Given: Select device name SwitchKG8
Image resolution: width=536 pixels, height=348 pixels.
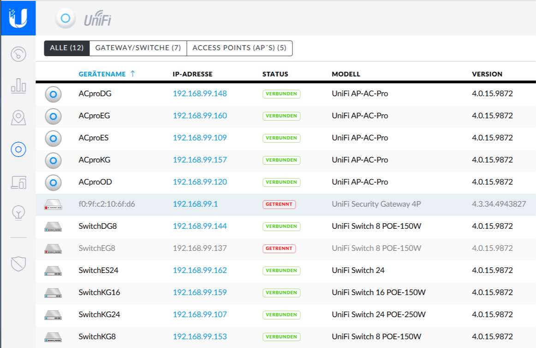Looking at the screenshot, I should [97, 337].
